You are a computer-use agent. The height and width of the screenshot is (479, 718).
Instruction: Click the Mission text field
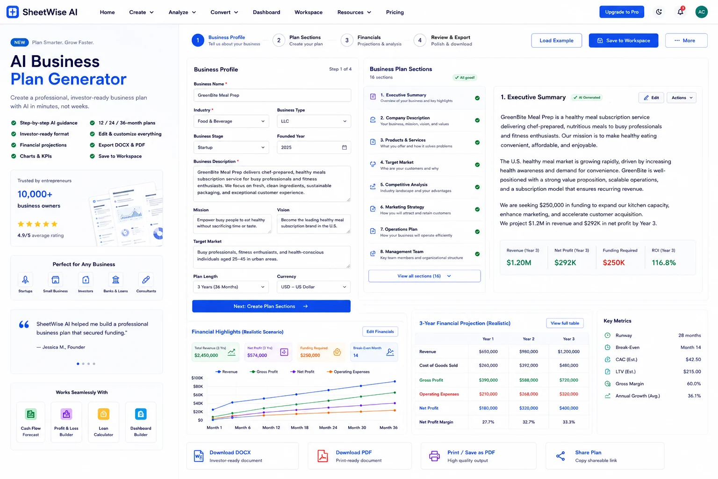[x=232, y=224]
